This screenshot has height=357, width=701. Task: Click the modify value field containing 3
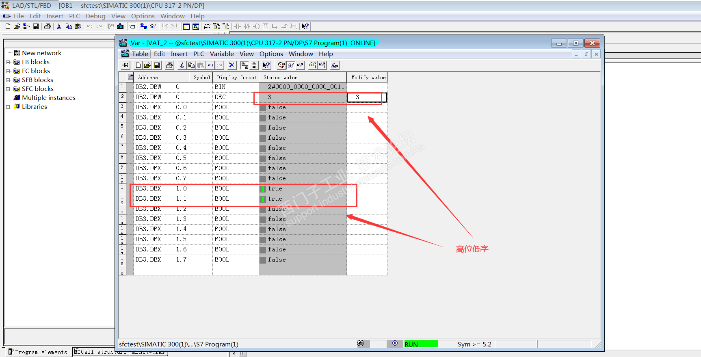click(x=367, y=97)
